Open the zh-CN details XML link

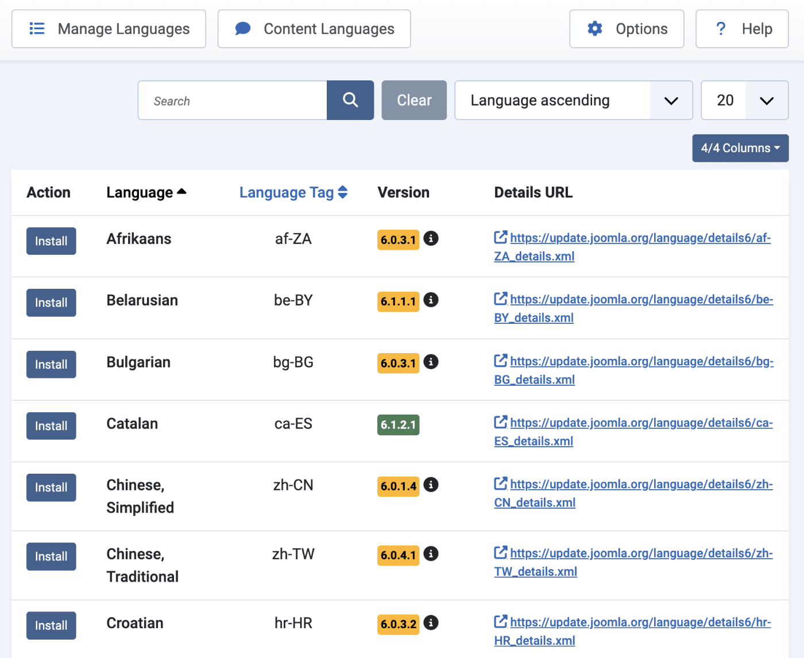pyautogui.click(x=633, y=493)
